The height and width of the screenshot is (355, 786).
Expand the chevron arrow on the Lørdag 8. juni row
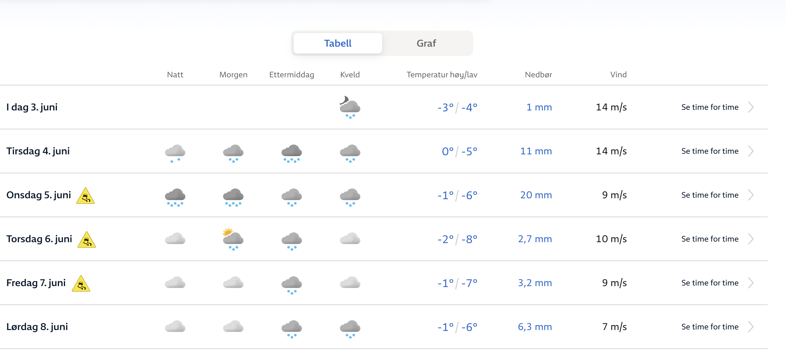750,327
